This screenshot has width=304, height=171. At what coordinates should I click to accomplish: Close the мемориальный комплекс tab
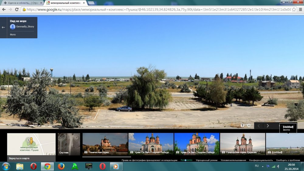84,3
